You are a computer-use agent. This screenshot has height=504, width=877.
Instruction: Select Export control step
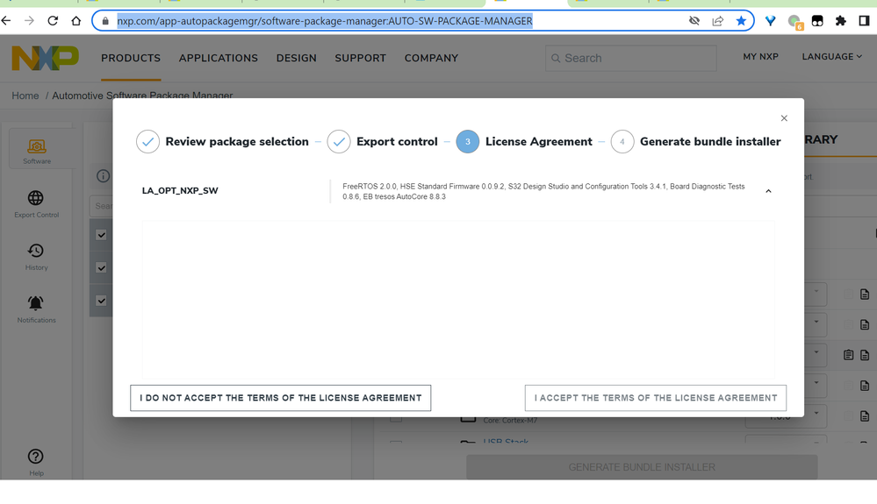tap(383, 142)
